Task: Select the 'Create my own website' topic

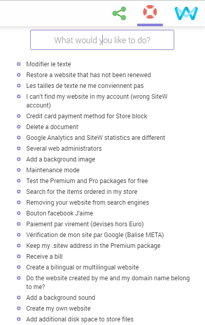Action: point(59,308)
